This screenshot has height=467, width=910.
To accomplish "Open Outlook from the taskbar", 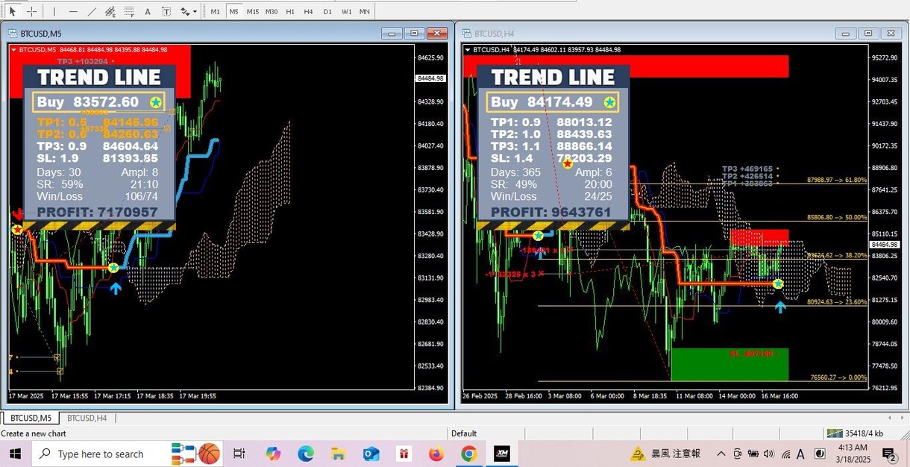I will pos(371,454).
